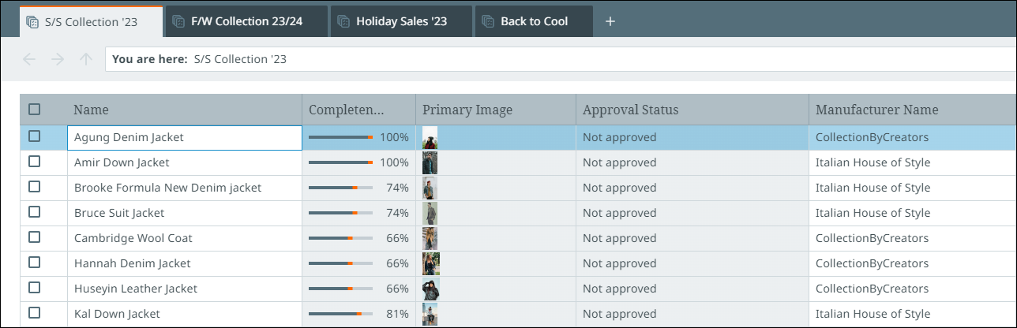Image resolution: width=1017 pixels, height=328 pixels.
Task: Sort by the Name column header
Action: pos(92,110)
